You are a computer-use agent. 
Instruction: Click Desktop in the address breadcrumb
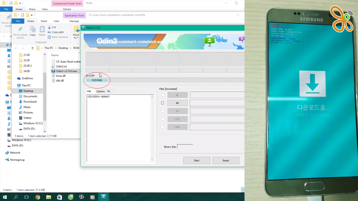pos(63,48)
